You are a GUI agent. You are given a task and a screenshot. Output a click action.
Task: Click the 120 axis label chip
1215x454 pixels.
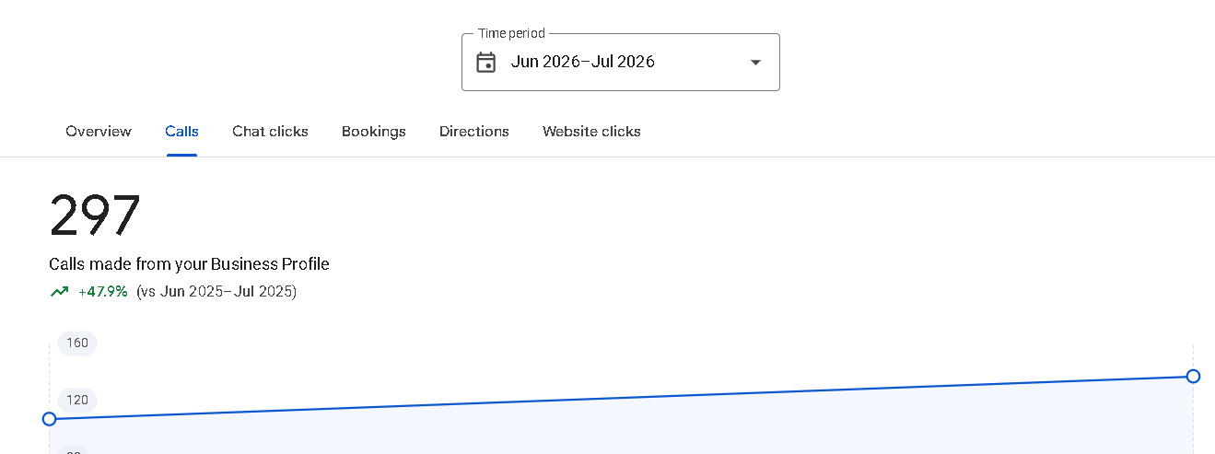pyautogui.click(x=77, y=401)
